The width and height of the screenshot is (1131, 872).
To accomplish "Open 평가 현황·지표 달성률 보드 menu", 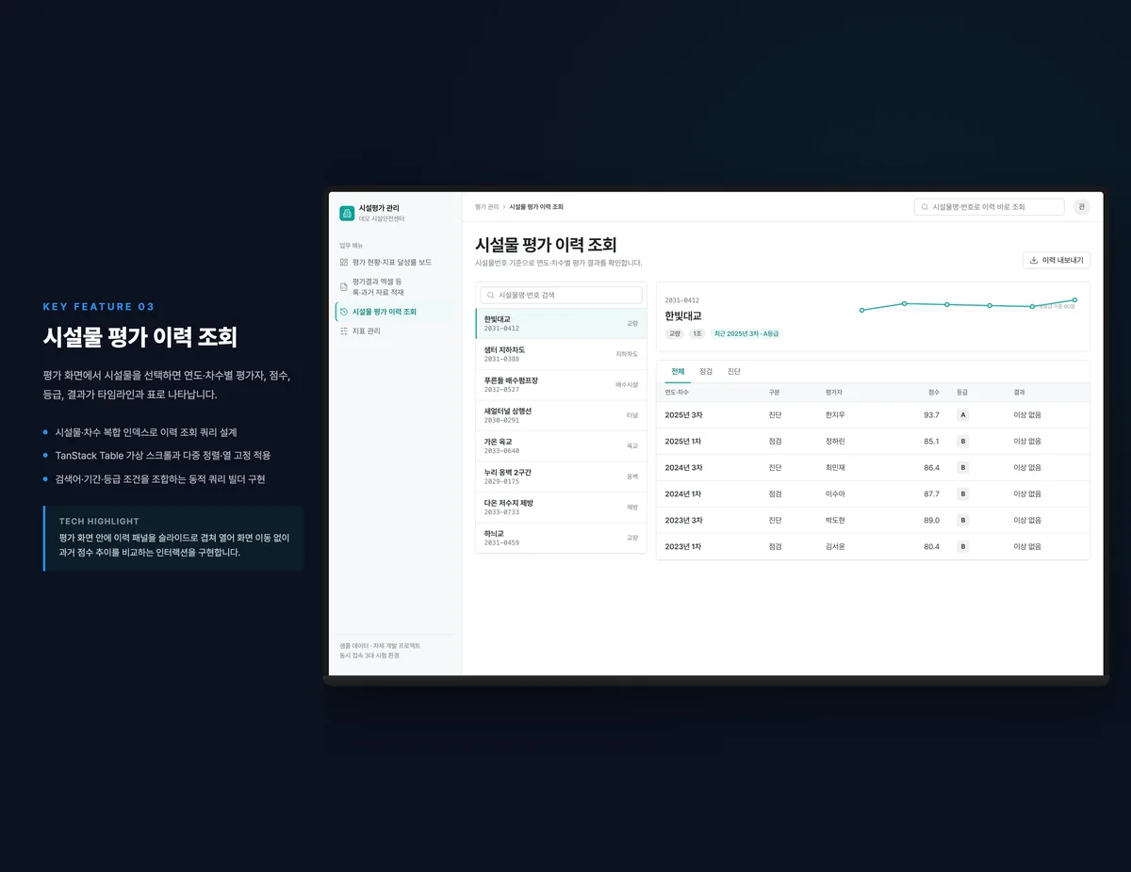I will tap(395, 263).
